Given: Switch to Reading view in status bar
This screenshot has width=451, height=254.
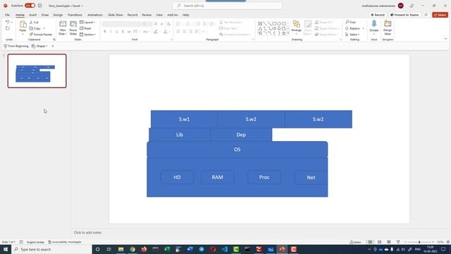Looking at the screenshot, I should point(388,242).
